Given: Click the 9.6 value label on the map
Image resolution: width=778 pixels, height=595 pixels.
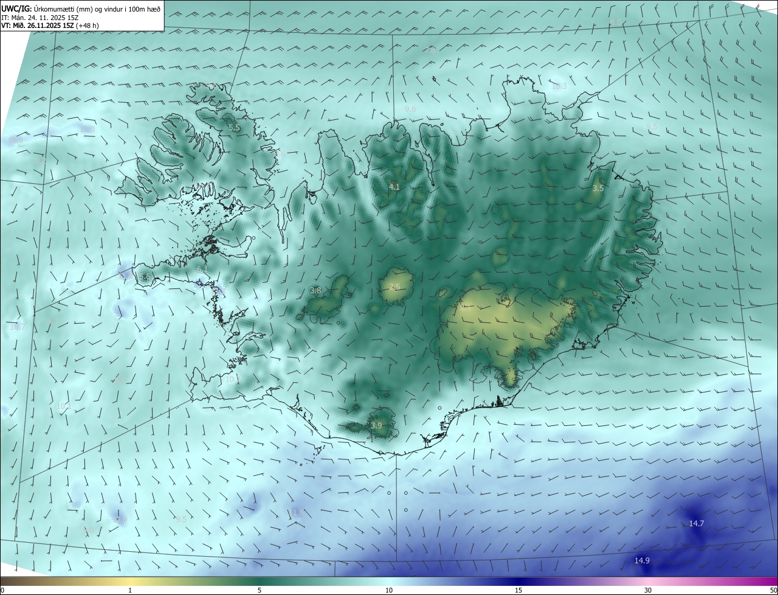Looking at the screenshot, I should [x=410, y=109].
